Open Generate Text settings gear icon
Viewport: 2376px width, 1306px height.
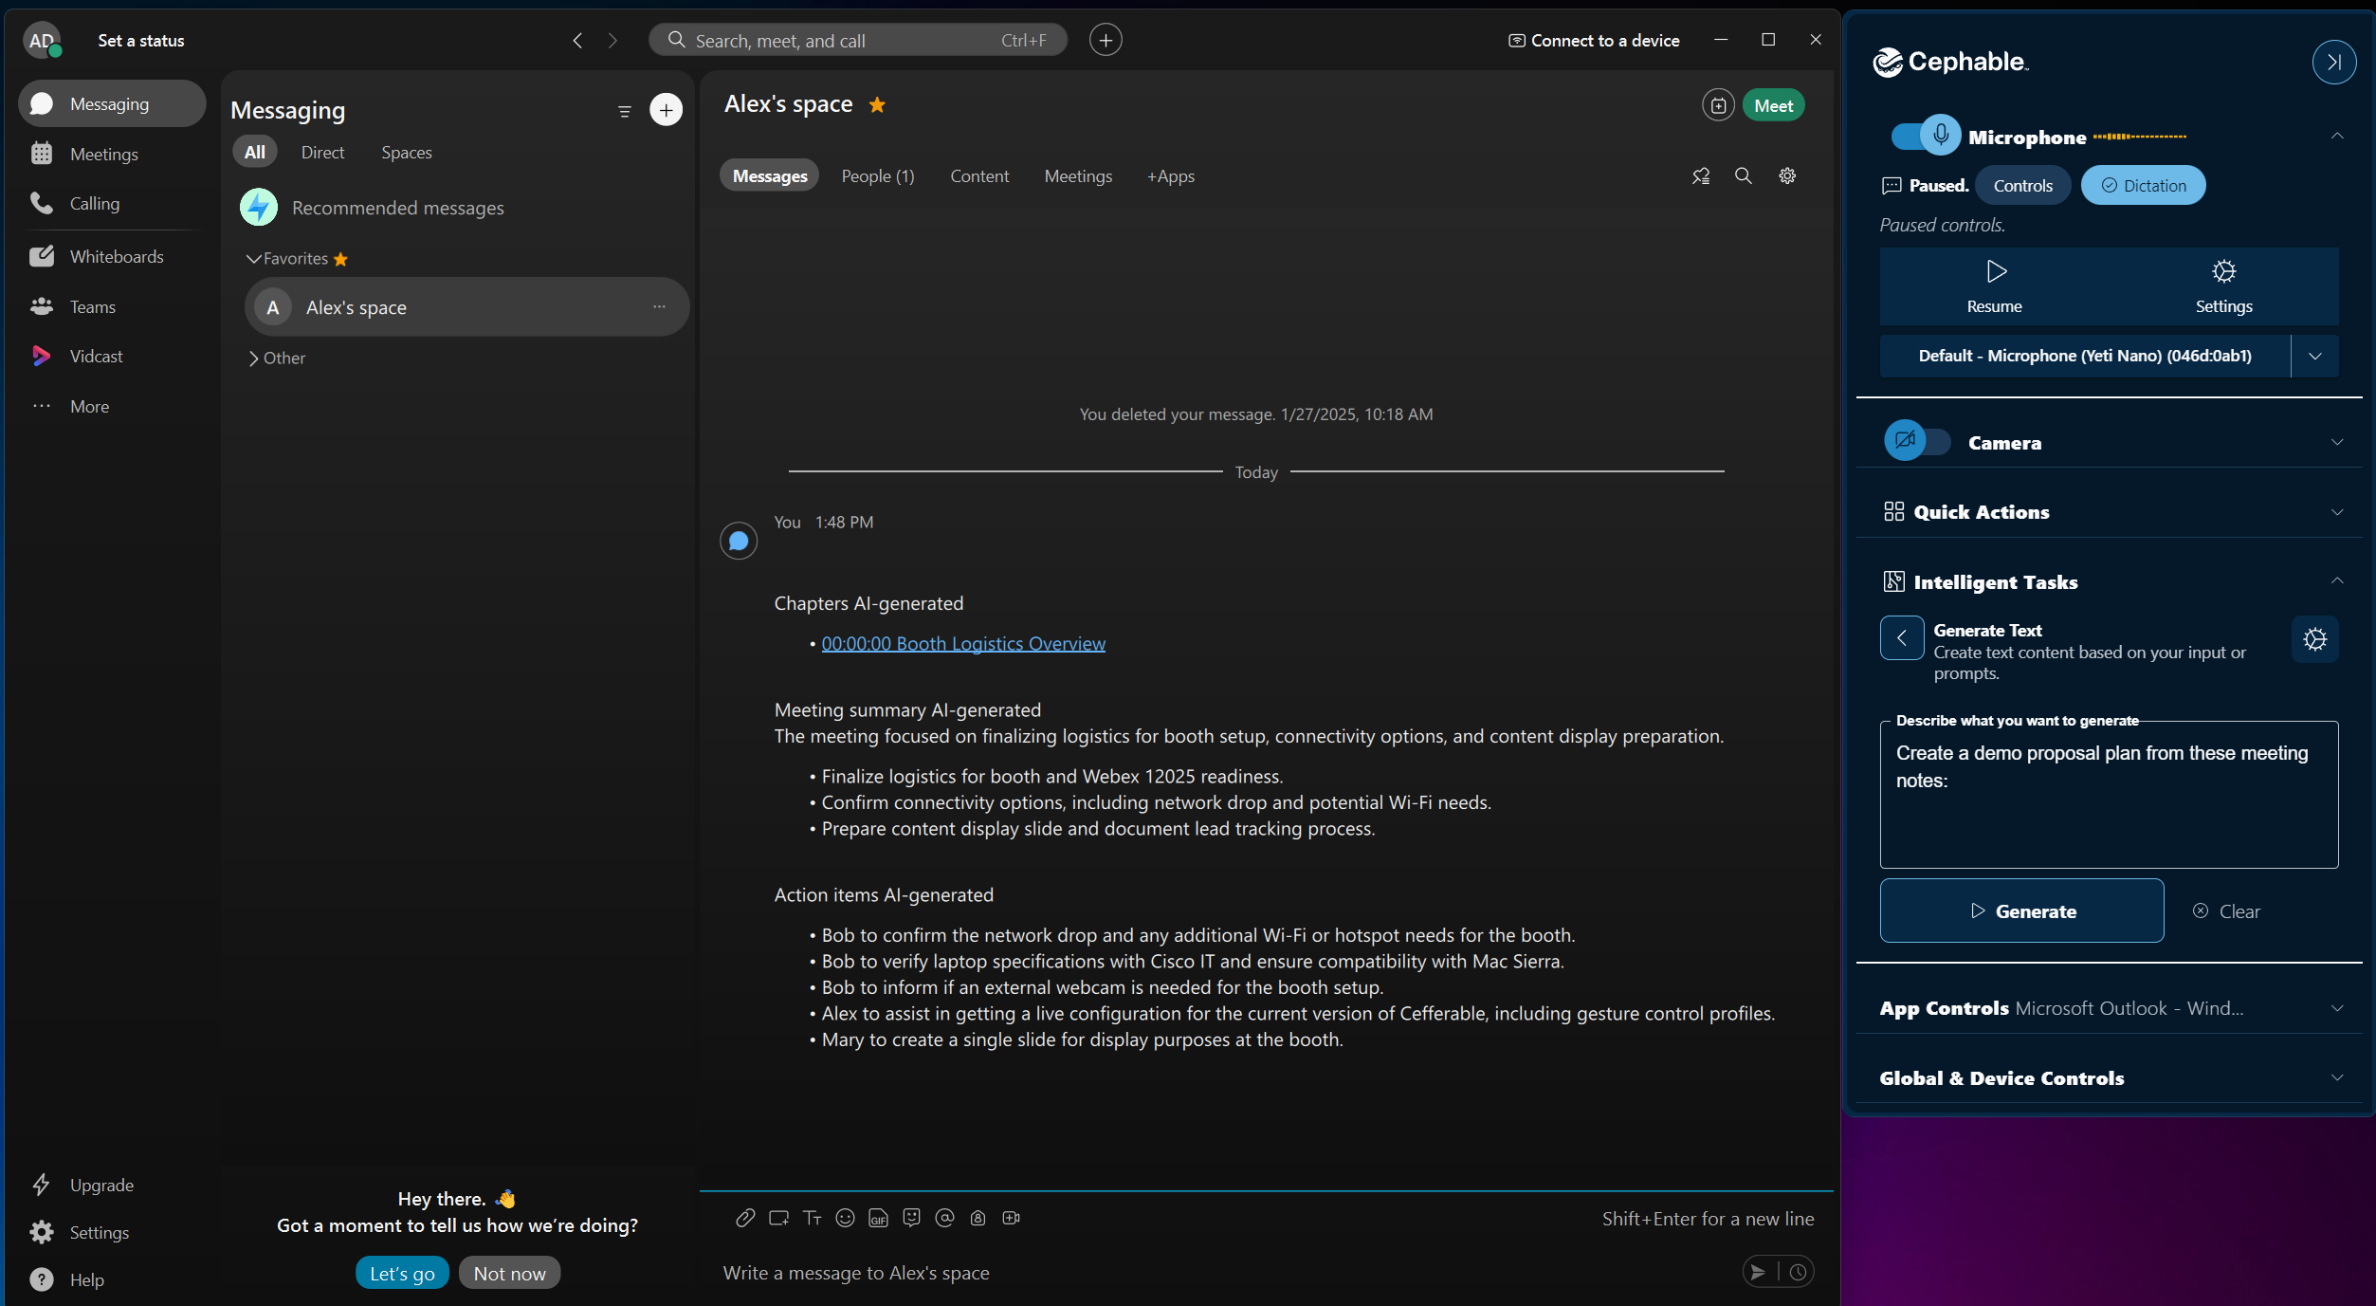pyautogui.click(x=2314, y=639)
